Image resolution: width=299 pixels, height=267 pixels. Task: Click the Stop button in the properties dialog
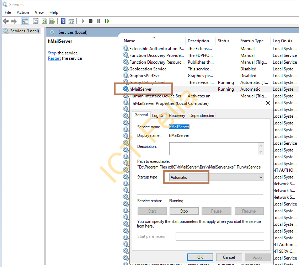coord(184,211)
